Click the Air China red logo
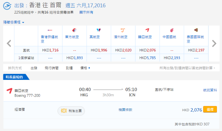The image size is (222, 131). [x=171, y=30]
